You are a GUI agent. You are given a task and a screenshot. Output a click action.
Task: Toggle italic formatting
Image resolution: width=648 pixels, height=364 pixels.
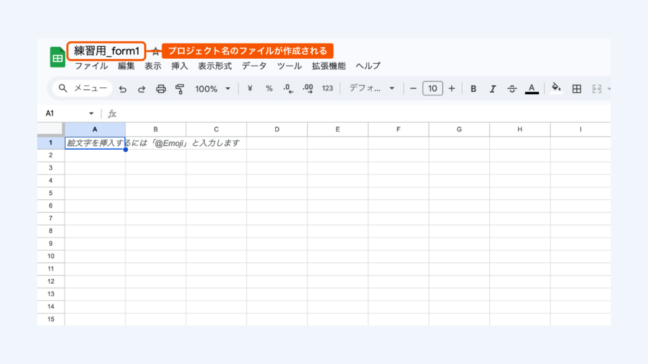click(492, 88)
